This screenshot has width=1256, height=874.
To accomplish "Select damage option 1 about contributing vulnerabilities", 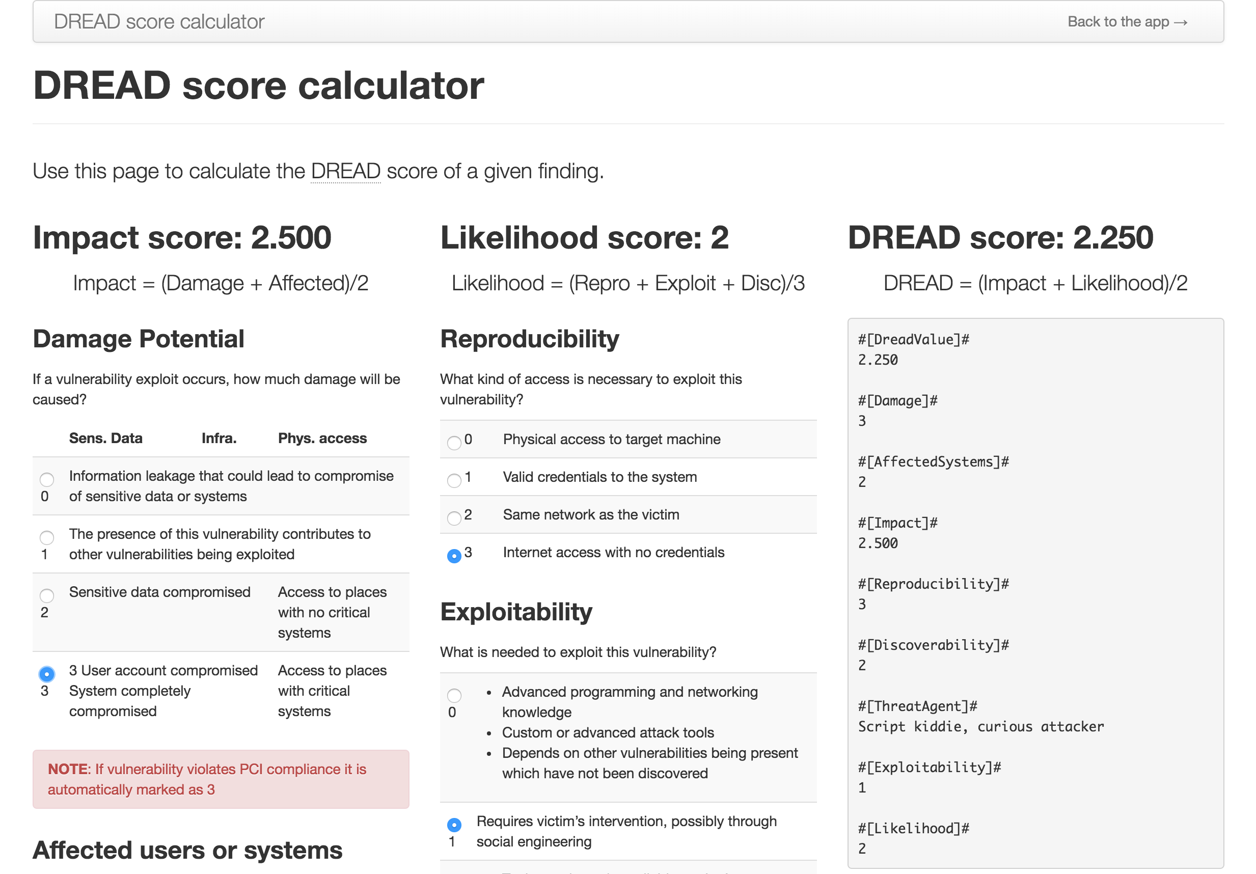I will (x=47, y=538).
